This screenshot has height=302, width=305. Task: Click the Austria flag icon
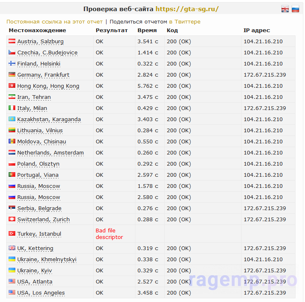coord(12,41)
